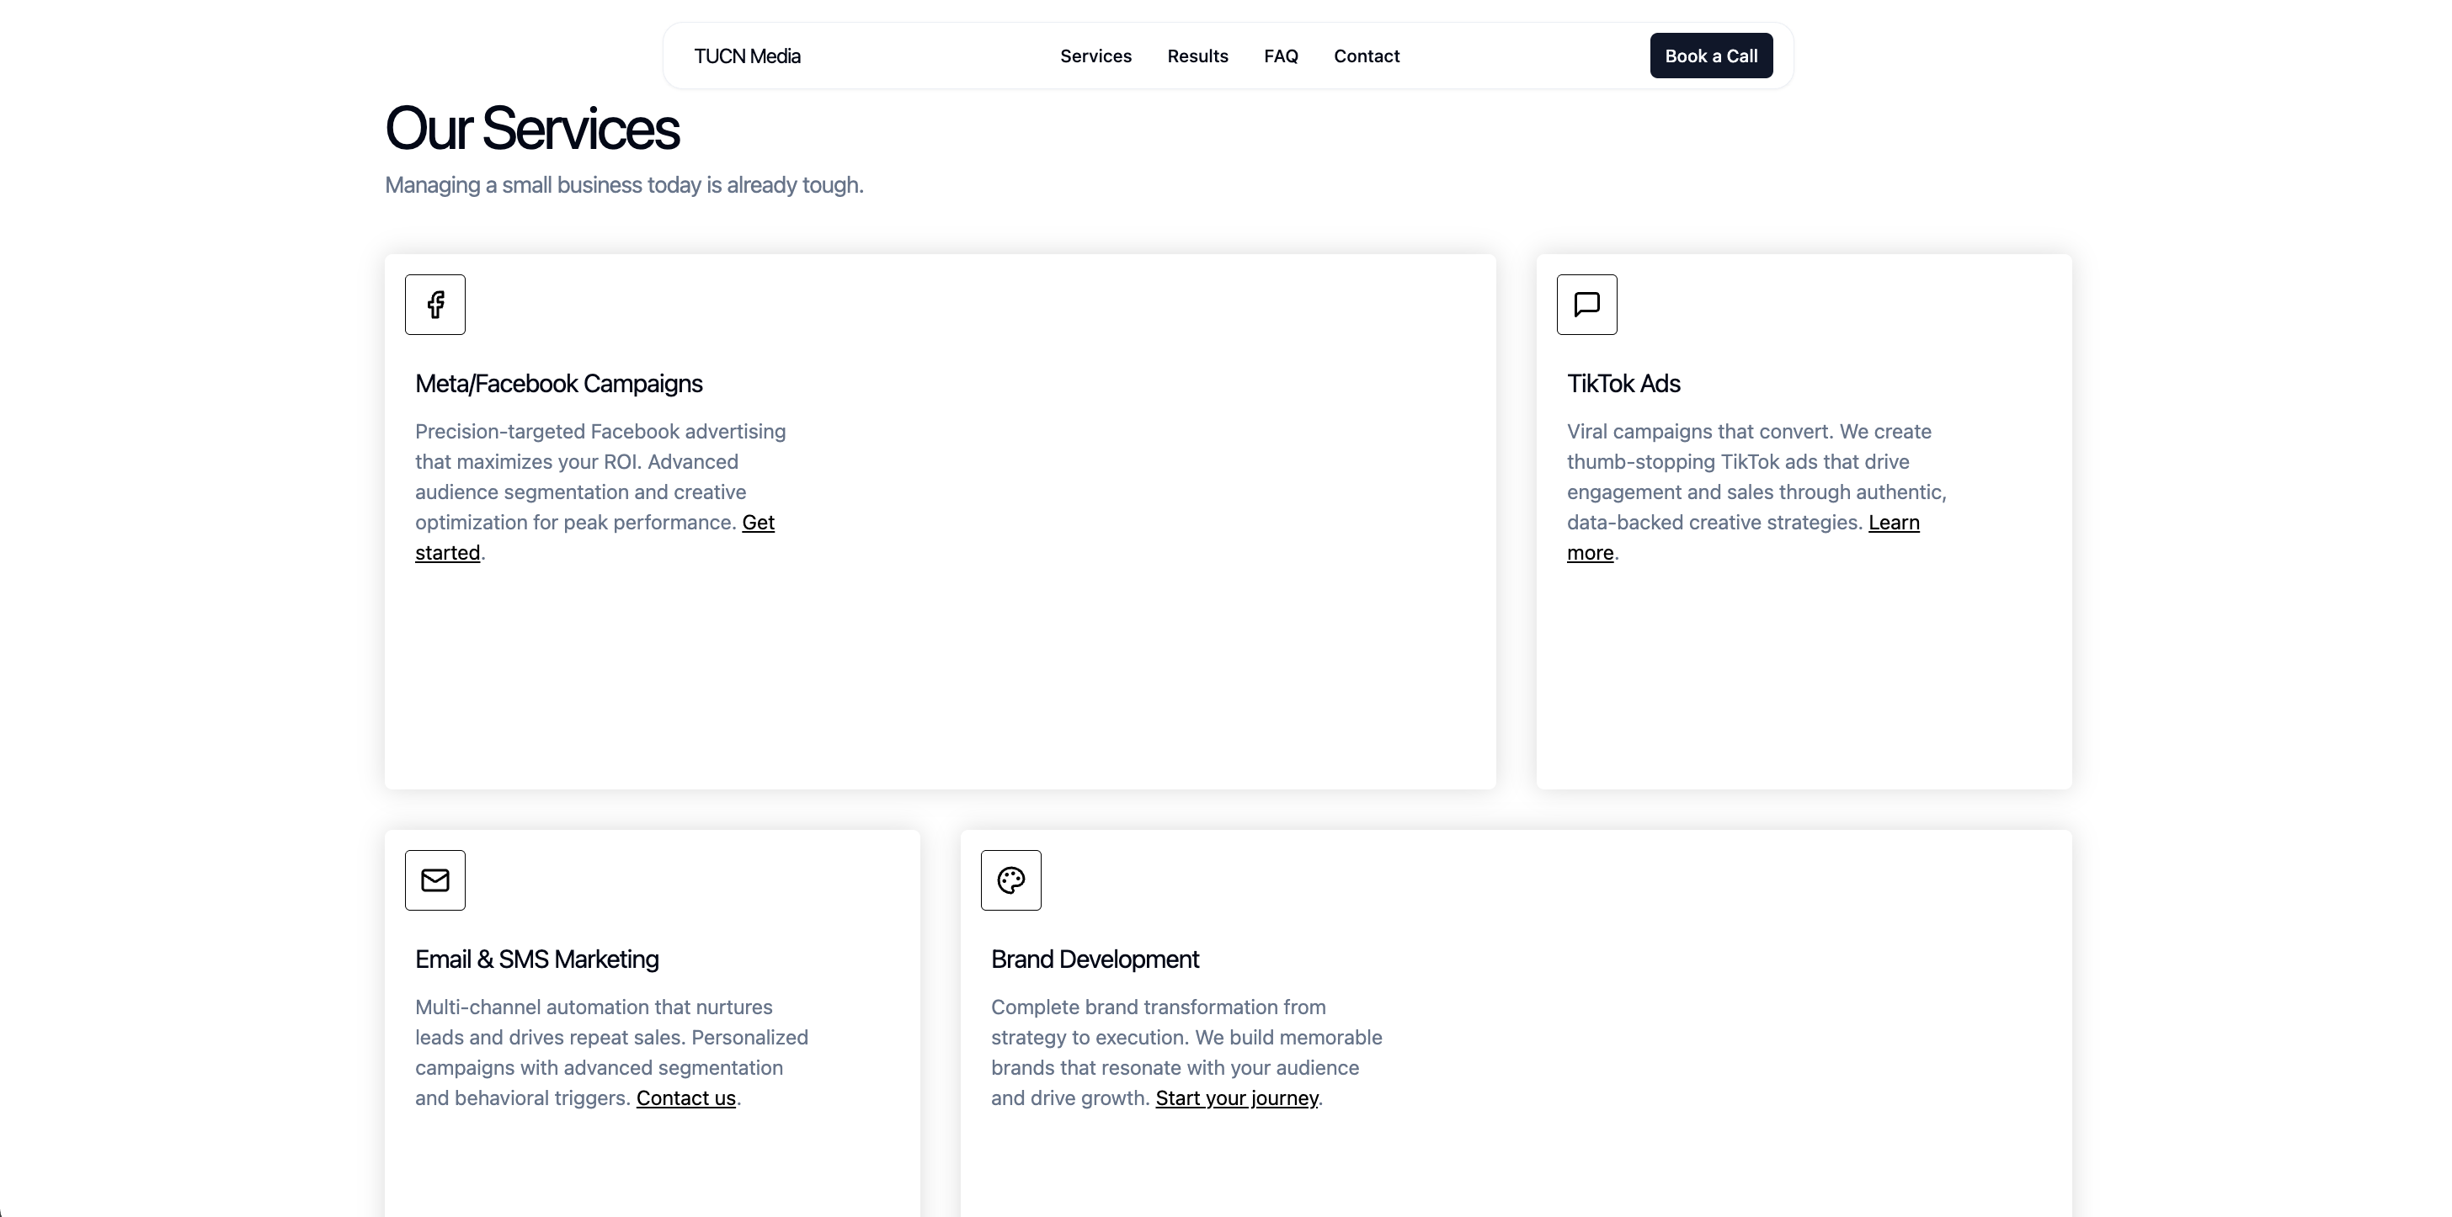Click the small business tagline text

pyautogui.click(x=623, y=184)
